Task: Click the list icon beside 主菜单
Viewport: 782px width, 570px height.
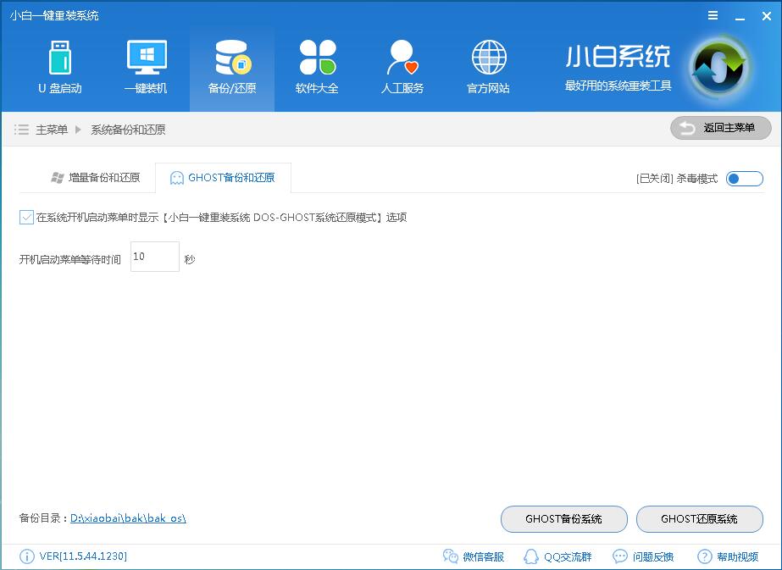Action: [x=21, y=129]
